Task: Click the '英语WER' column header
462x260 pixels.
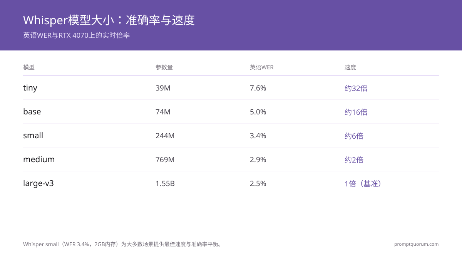Action: click(262, 67)
